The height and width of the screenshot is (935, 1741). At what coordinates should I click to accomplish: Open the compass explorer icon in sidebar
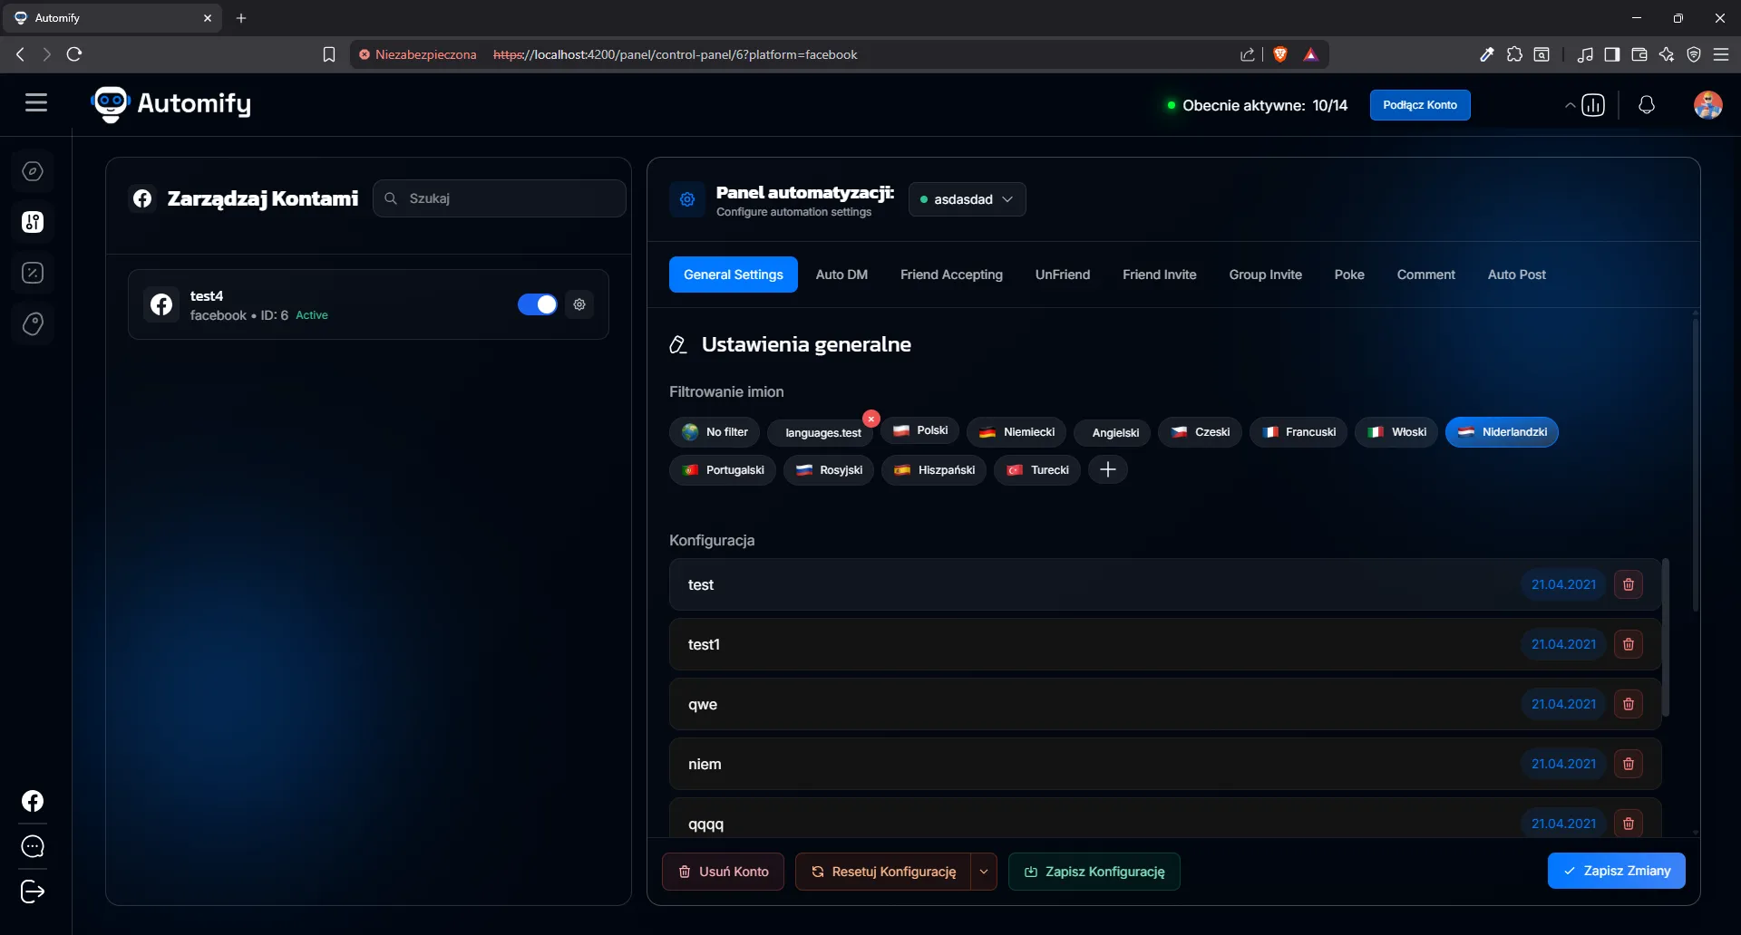(x=33, y=171)
